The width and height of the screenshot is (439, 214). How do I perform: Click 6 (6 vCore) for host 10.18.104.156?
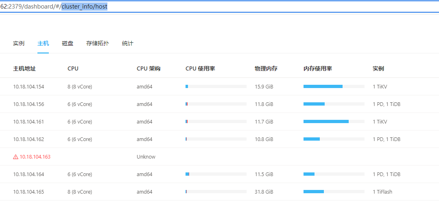pos(80,104)
